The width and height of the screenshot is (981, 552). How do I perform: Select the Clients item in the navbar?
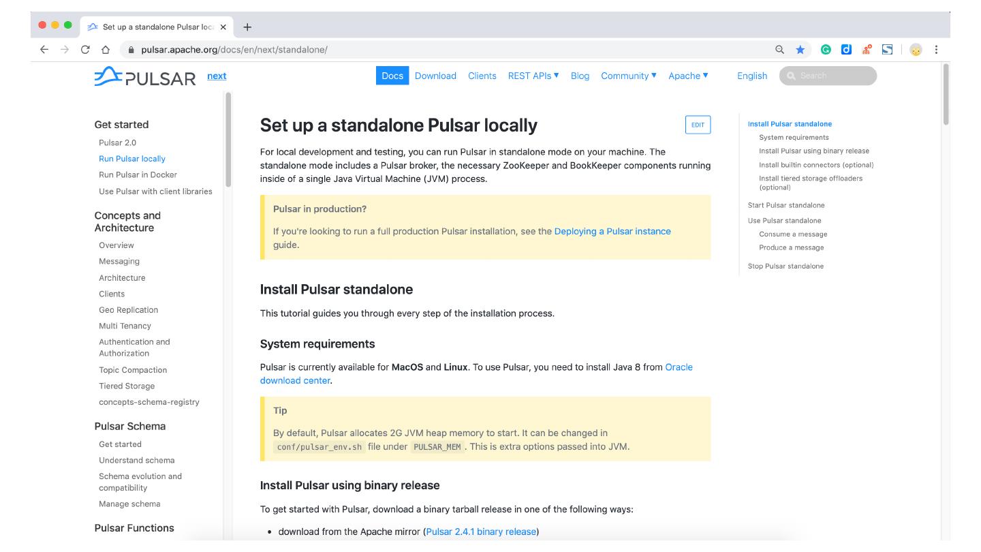click(482, 76)
